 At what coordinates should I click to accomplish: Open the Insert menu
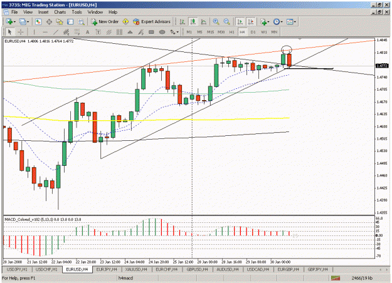(x=43, y=12)
